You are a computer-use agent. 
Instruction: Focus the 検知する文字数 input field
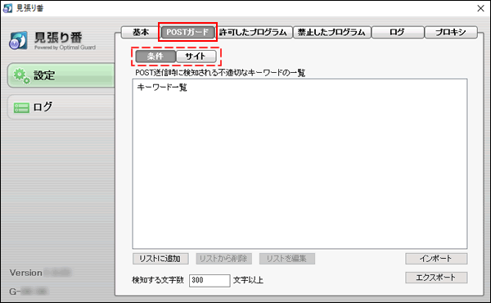pos(209,280)
